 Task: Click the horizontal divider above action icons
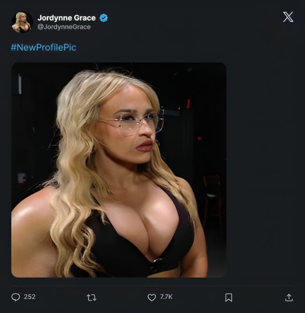point(152,286)
